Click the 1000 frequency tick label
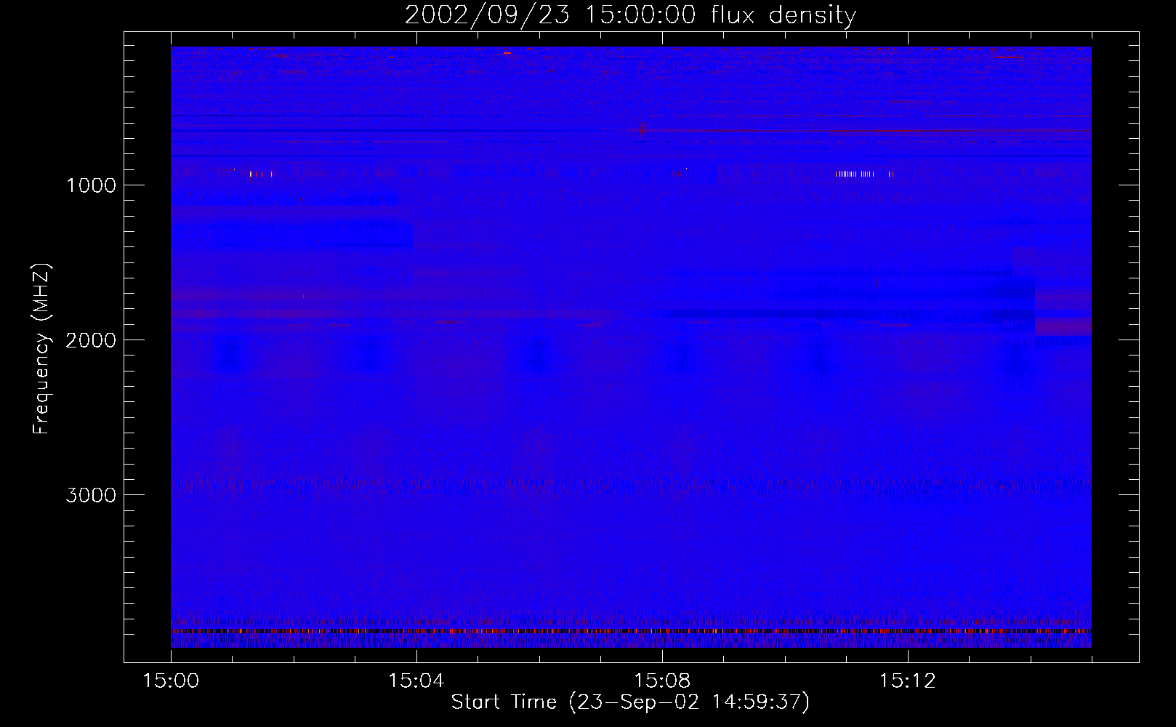This screenshot has width=1176, height=727. tap(91, 185)
